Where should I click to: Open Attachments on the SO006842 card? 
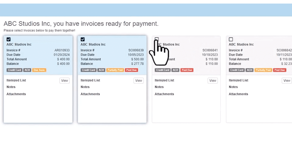(x=238, y=94)
